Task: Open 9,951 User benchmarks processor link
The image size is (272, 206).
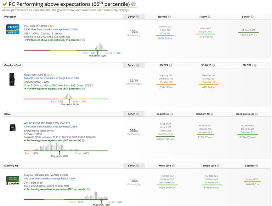Action: [51, 29]
